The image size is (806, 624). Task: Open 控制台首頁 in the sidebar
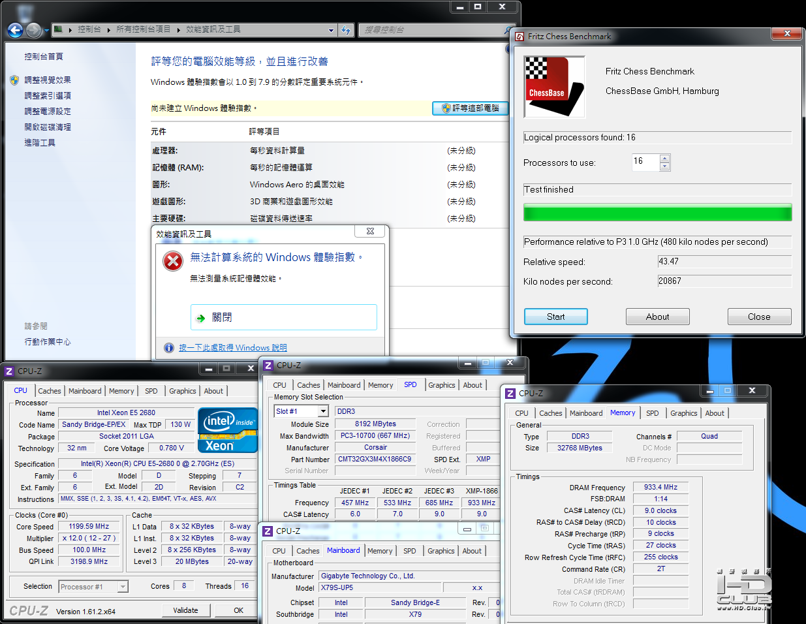[x=44, y=57]
